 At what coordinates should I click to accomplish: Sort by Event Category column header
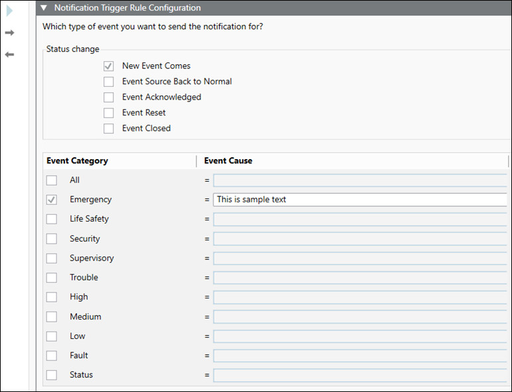(78, 161)
